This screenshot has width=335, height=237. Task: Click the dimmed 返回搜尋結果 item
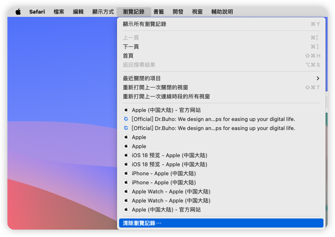[221, 65]
